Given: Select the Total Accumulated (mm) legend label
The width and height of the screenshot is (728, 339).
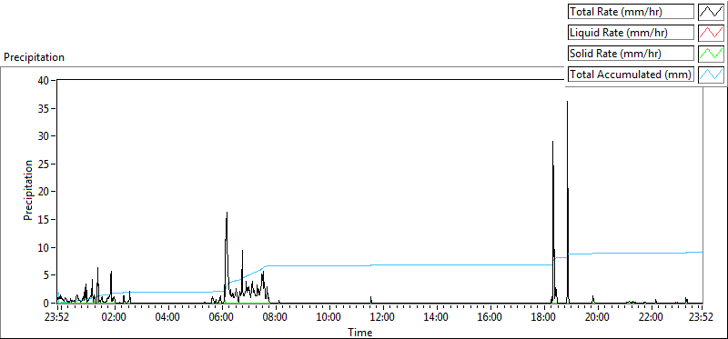Looking at the screenshot, I should (x=631, y=75).
